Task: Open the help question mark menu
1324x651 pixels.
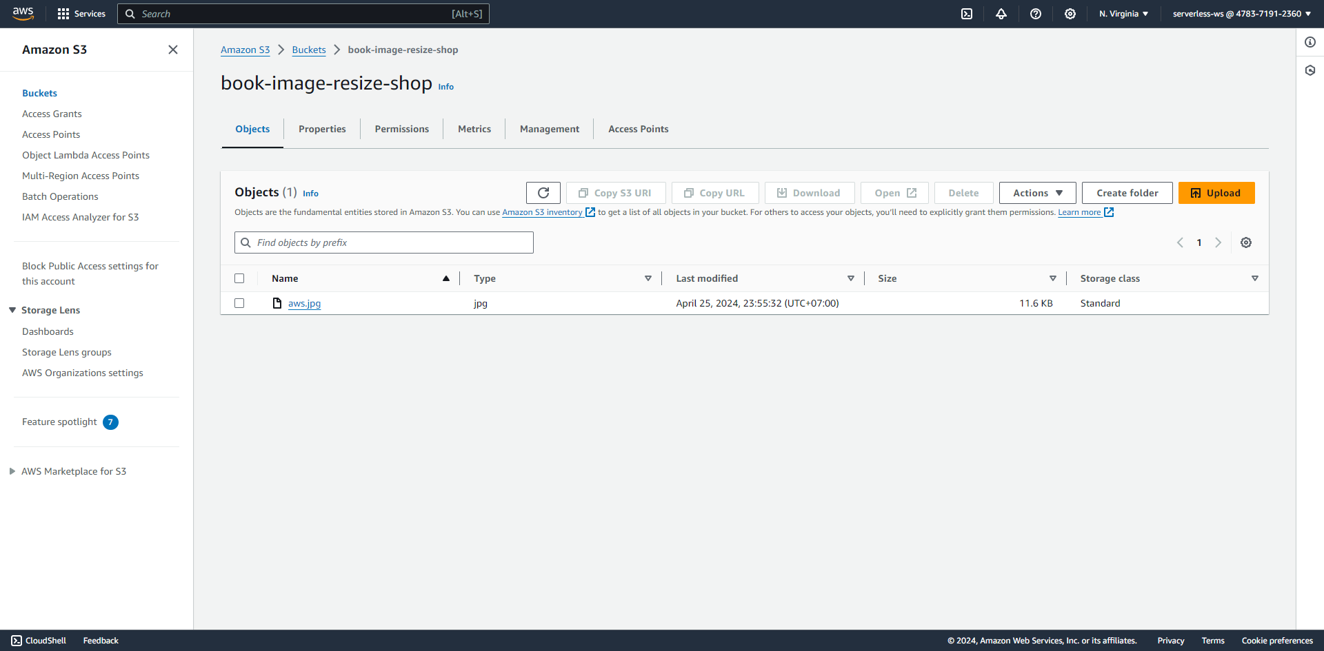Action: coord(1036,14)
